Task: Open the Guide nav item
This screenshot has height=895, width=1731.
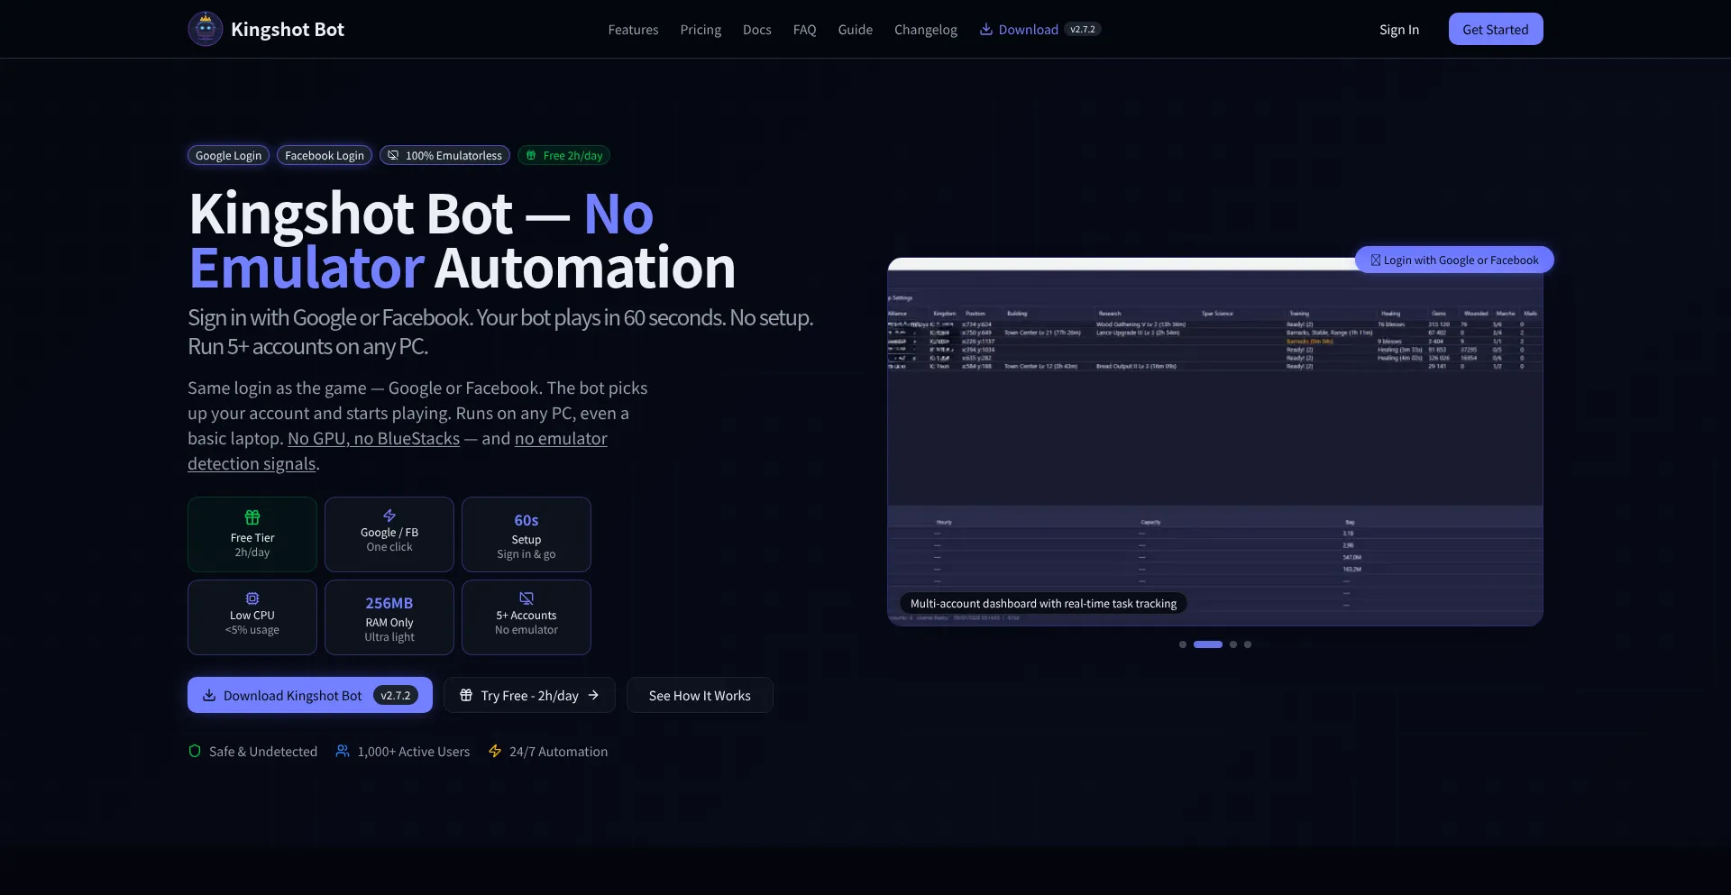Action: 856,30
